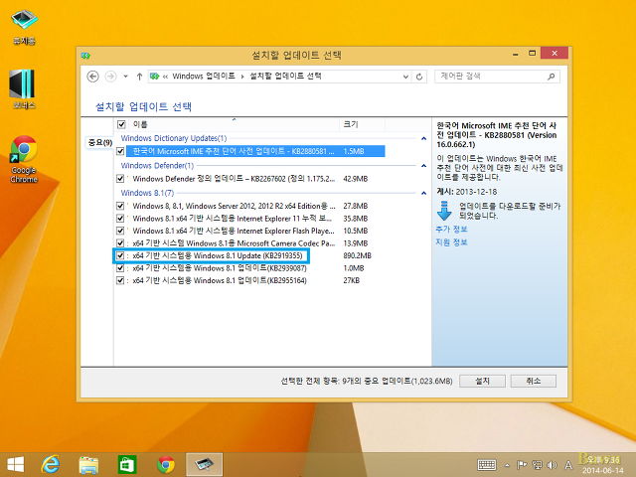The image size is (636, 477).
Task: Click the Windows Update icon in address bar
Action: pos(154,77)
